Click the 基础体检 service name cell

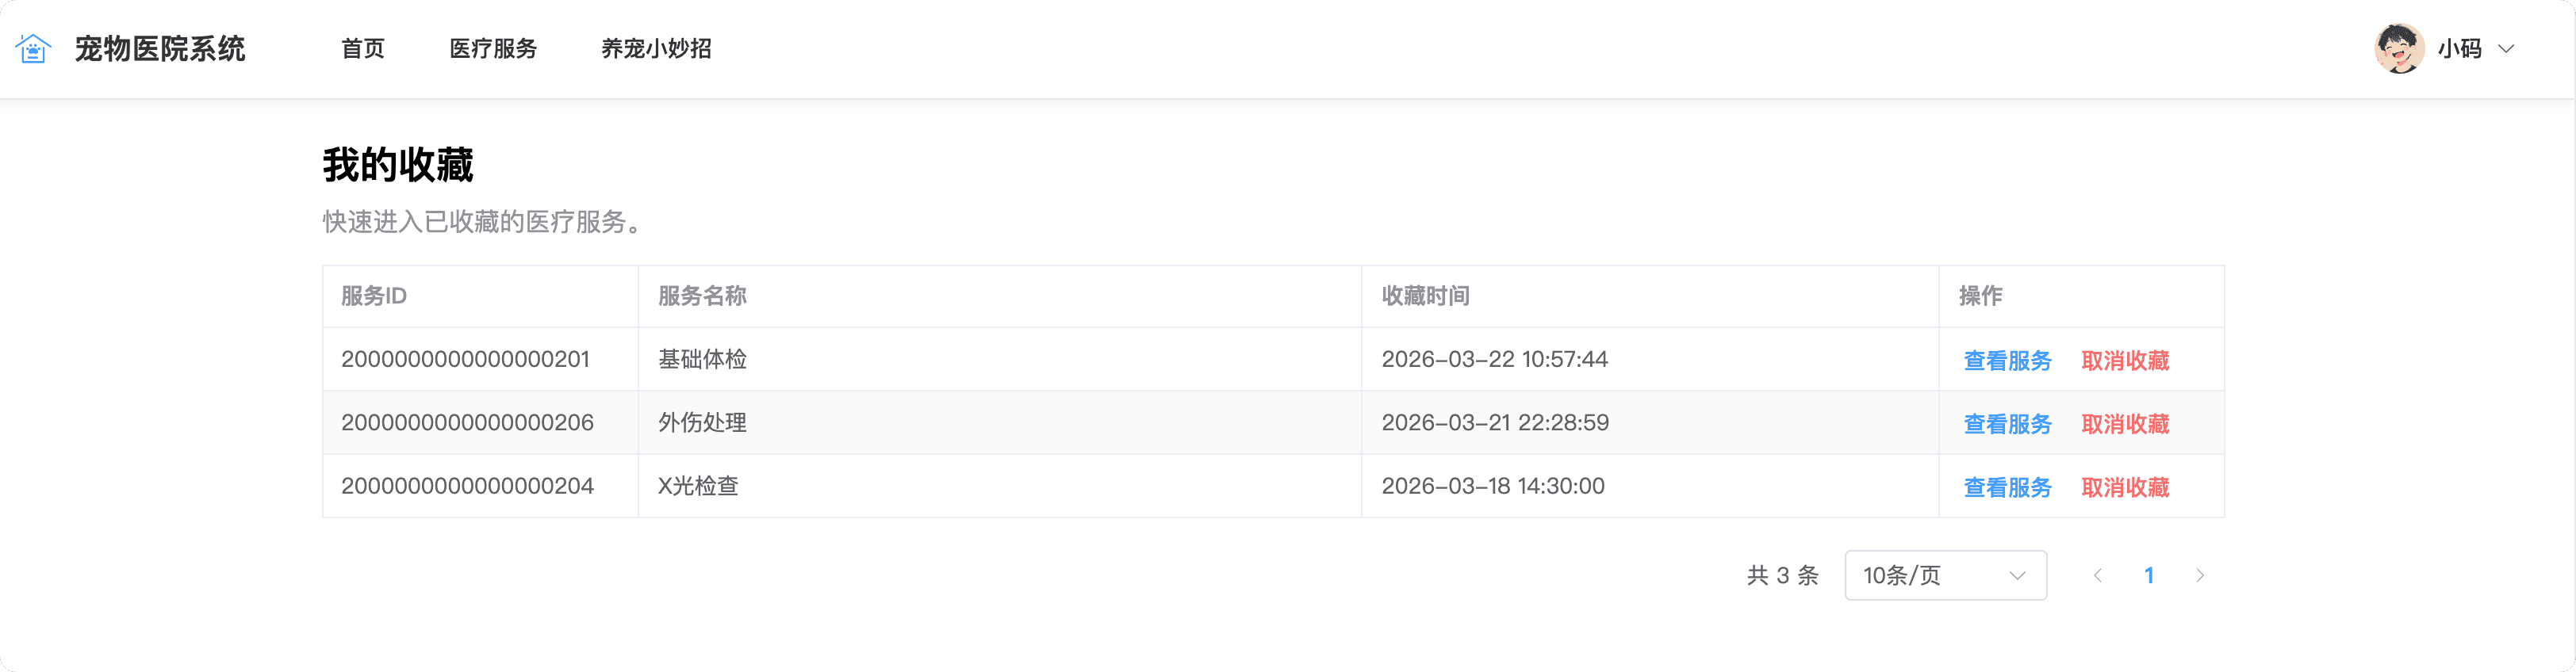[x=1000, y=358]
